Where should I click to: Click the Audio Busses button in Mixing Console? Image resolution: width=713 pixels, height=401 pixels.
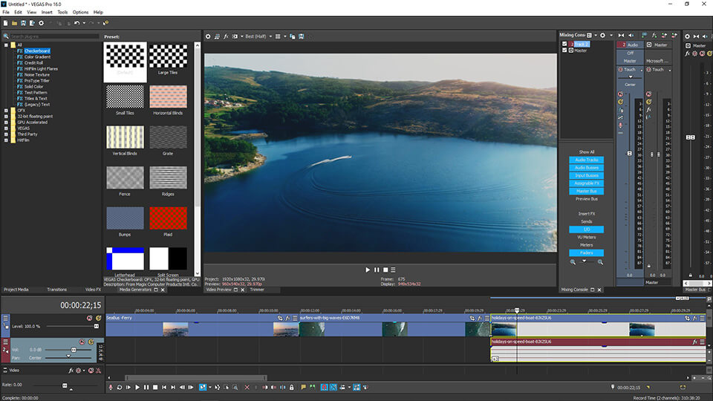point(586,168)
